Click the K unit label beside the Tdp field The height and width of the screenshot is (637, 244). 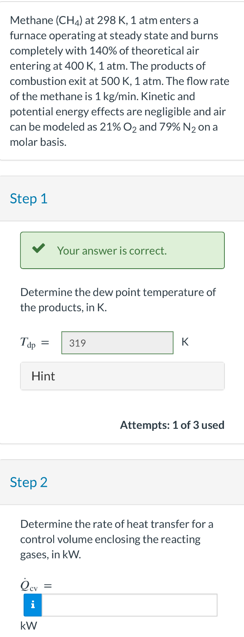[185, 342]
